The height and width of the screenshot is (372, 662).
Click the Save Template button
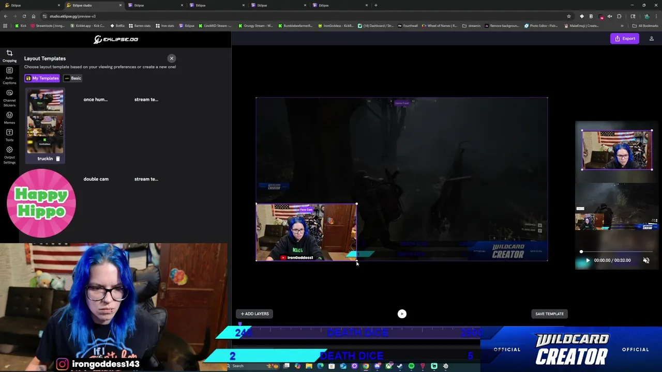click(x=549, y=314)
